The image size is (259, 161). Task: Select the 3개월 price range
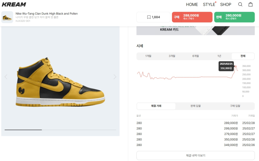tap(172, 56)
